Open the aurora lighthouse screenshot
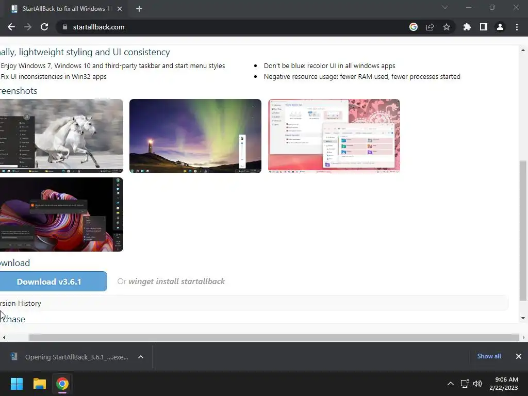The width and height of the screenshot is (528, 396). coord(195,136)
